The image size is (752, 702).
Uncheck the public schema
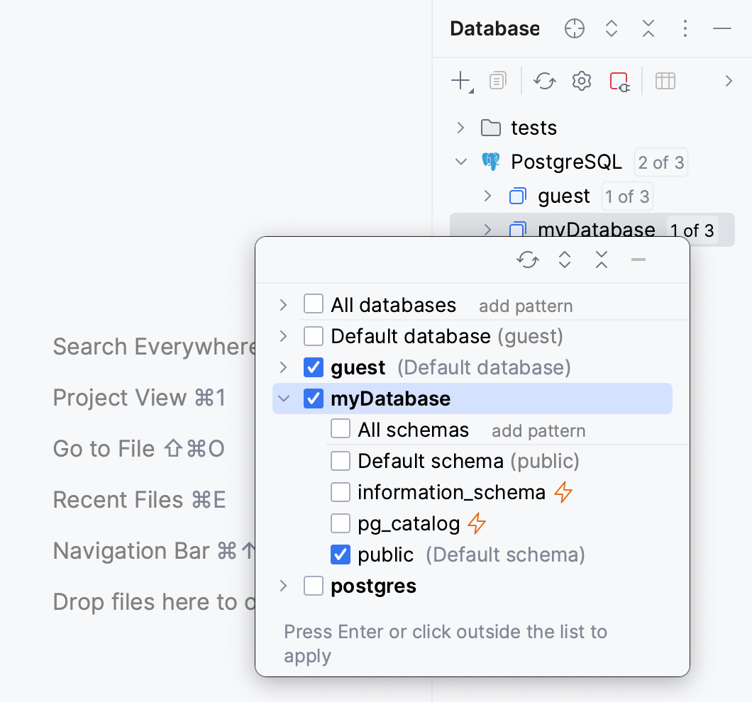(341, 555)
